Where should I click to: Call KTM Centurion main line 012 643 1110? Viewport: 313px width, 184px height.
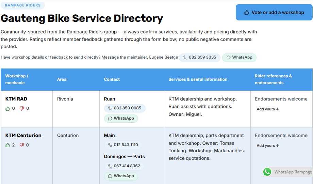coord(123,145)
